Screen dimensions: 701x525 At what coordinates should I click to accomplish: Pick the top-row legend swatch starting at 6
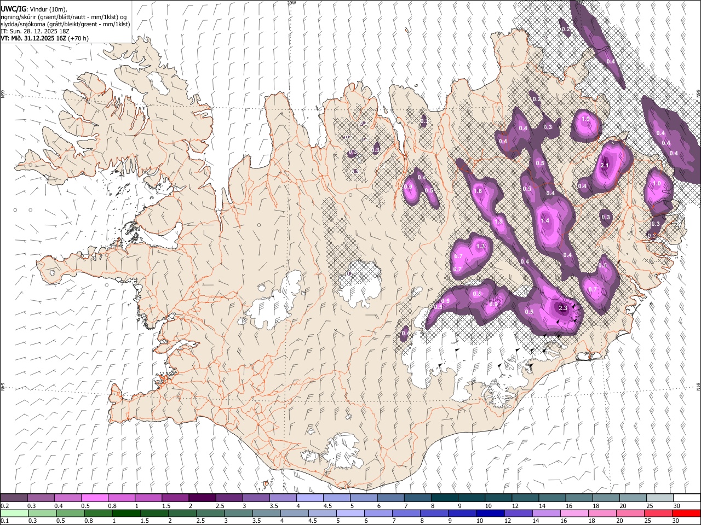pyautogui.click(x=390, y=498)
